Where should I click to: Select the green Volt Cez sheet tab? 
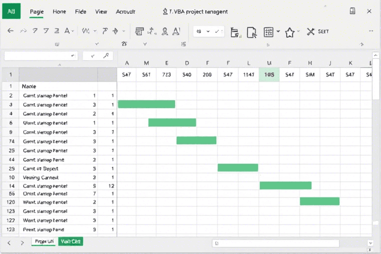coord(70,242)
